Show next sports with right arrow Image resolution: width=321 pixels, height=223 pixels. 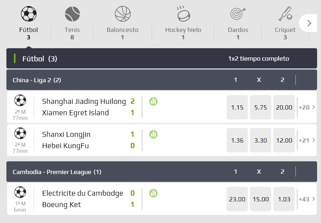tap(309, 23)
